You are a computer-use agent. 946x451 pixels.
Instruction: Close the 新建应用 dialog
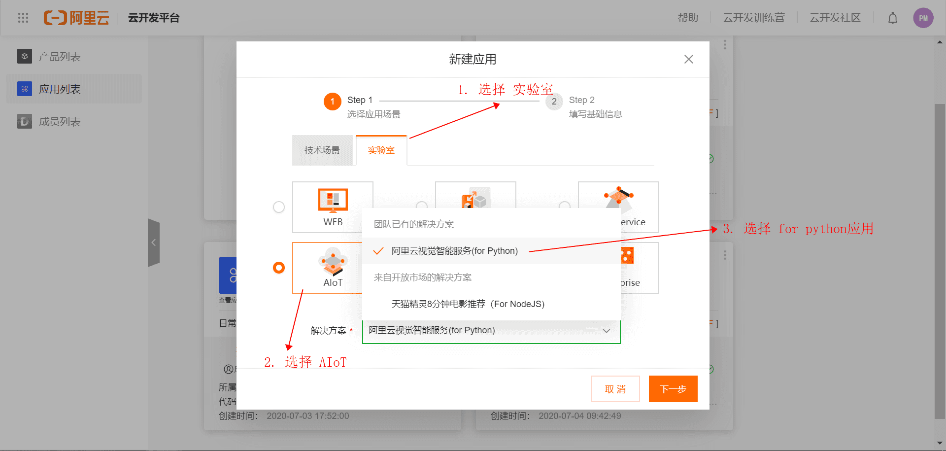689,59
